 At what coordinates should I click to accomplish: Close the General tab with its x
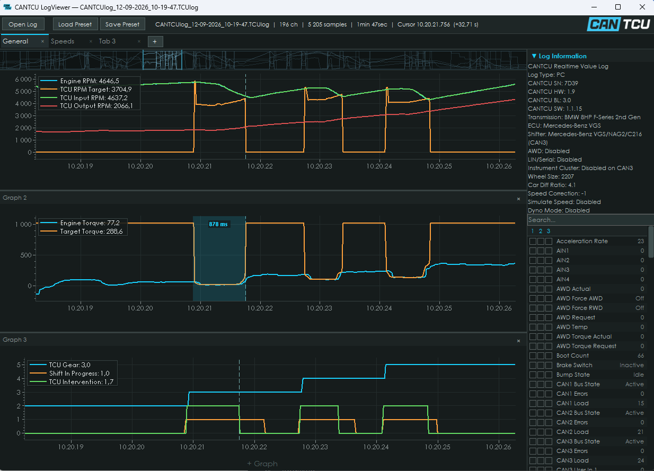point(43,41)
